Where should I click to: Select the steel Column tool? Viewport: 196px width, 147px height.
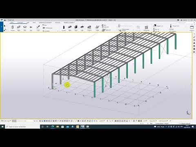click(x=13, y=28)
